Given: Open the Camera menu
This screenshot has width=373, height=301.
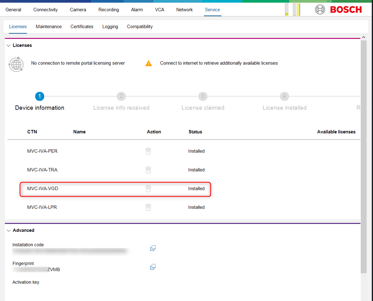Looking at the screenshot, I should click(78, 10).
